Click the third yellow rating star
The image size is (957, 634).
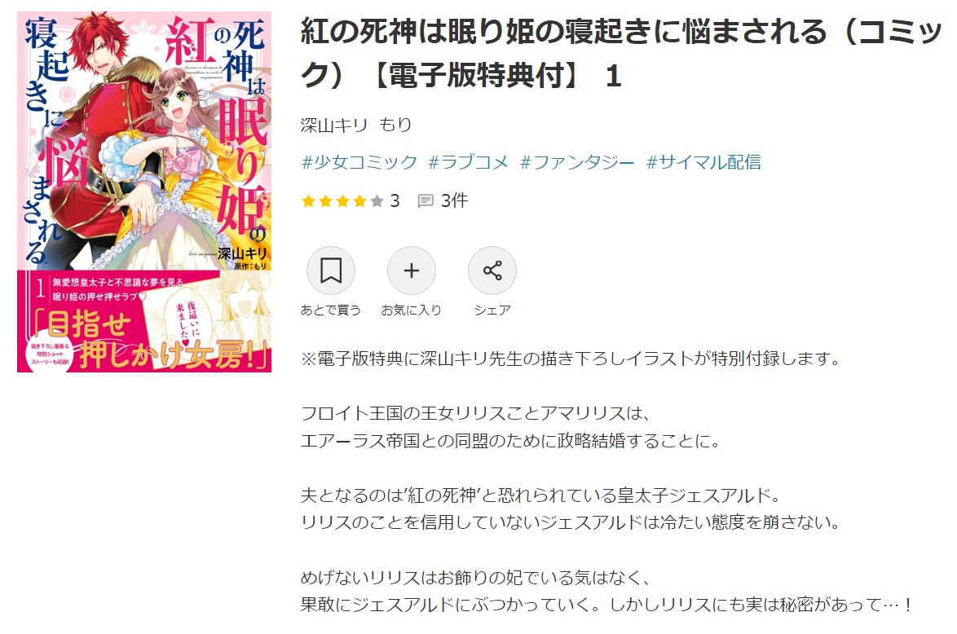pyautogui.click(x=342, y=200)
